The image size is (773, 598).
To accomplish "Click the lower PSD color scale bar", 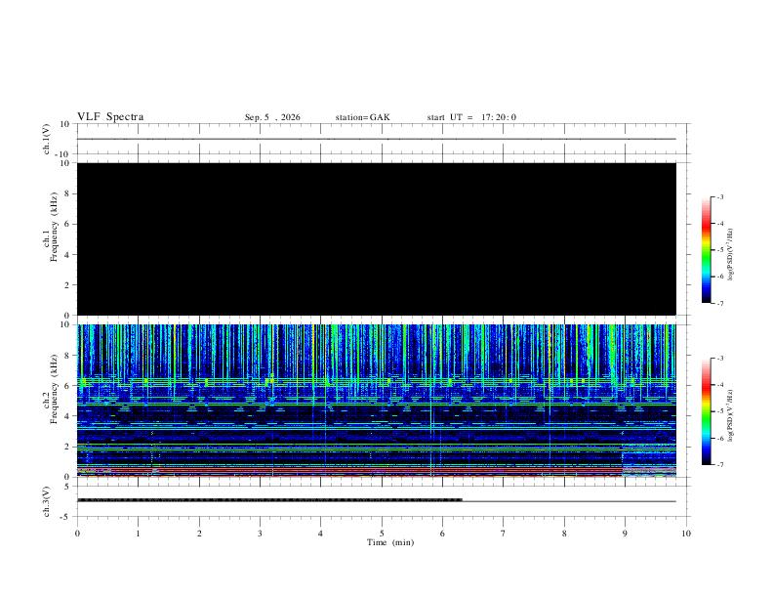I will click(x=707, y=411).
